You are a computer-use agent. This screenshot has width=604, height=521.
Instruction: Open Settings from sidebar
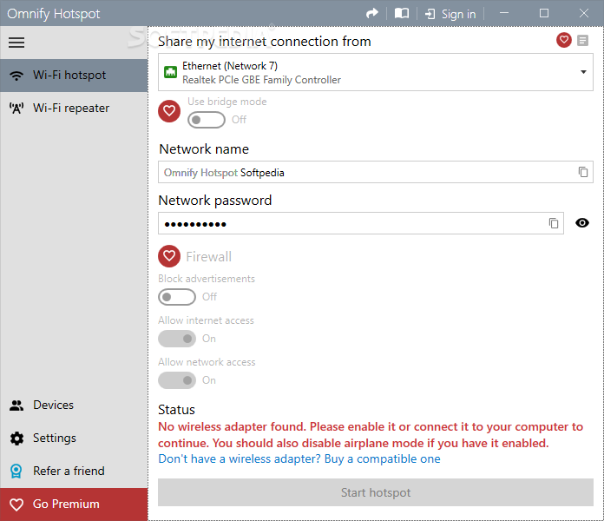pos(74,439)
